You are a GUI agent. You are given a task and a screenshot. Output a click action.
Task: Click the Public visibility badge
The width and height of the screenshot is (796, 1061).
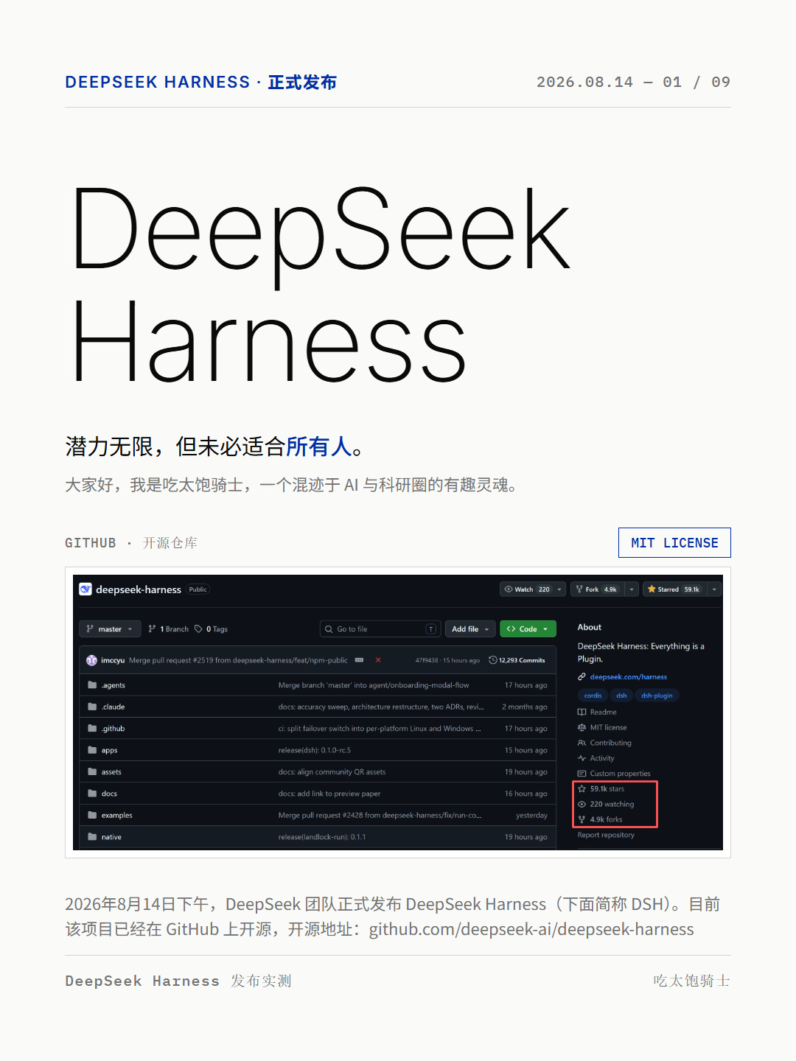(198, 589)
